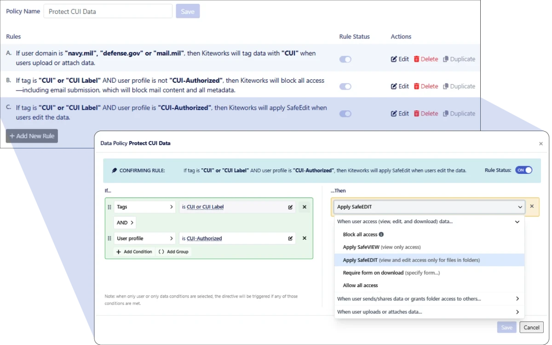Image resolution: width=552 pixels, height=345 pixels.
Task: Click the Duplicate icon for rule B
Action: [x=446, y=86]
